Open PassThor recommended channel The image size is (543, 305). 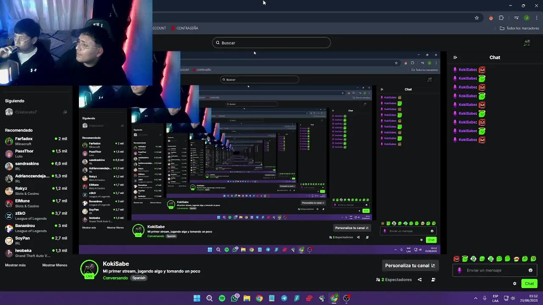[x=36, y=153]
